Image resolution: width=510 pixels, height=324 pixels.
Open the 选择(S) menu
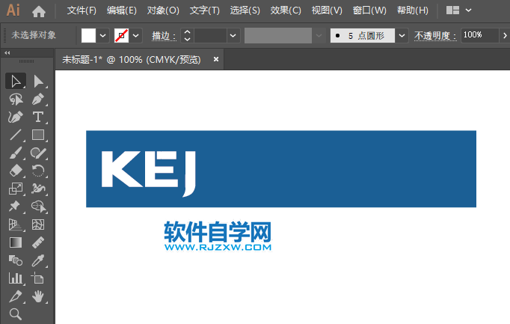(245, 10)
